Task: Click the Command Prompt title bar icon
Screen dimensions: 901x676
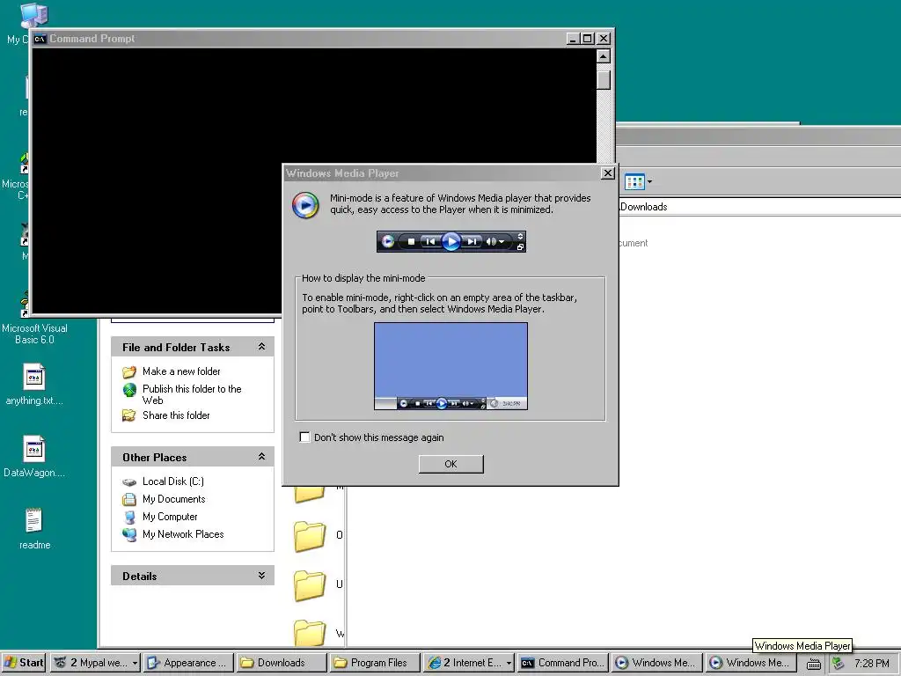Action: tap(40, 39)
